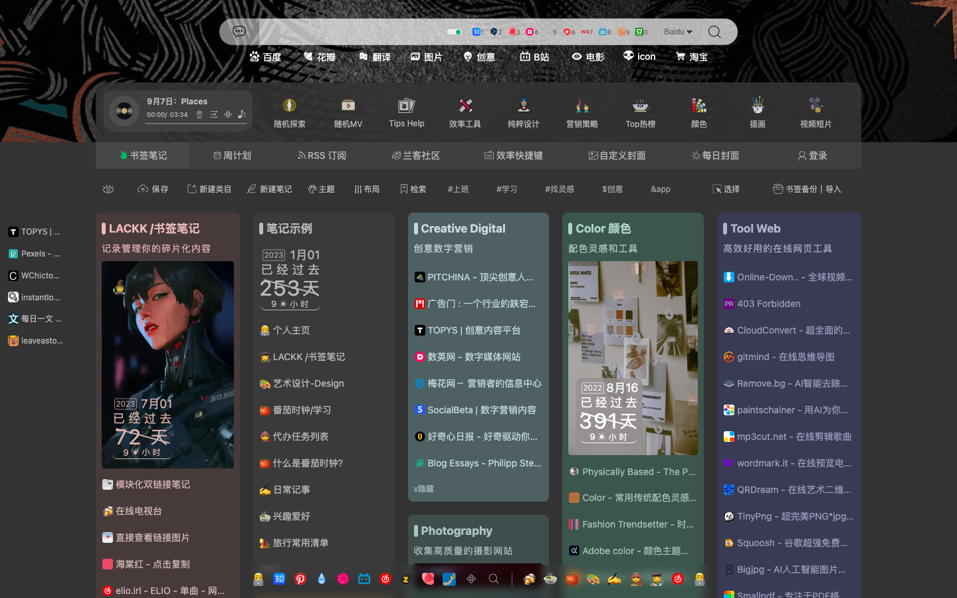
Task: Open PITCHINA bookmark link
Action: tap(474, 277)
